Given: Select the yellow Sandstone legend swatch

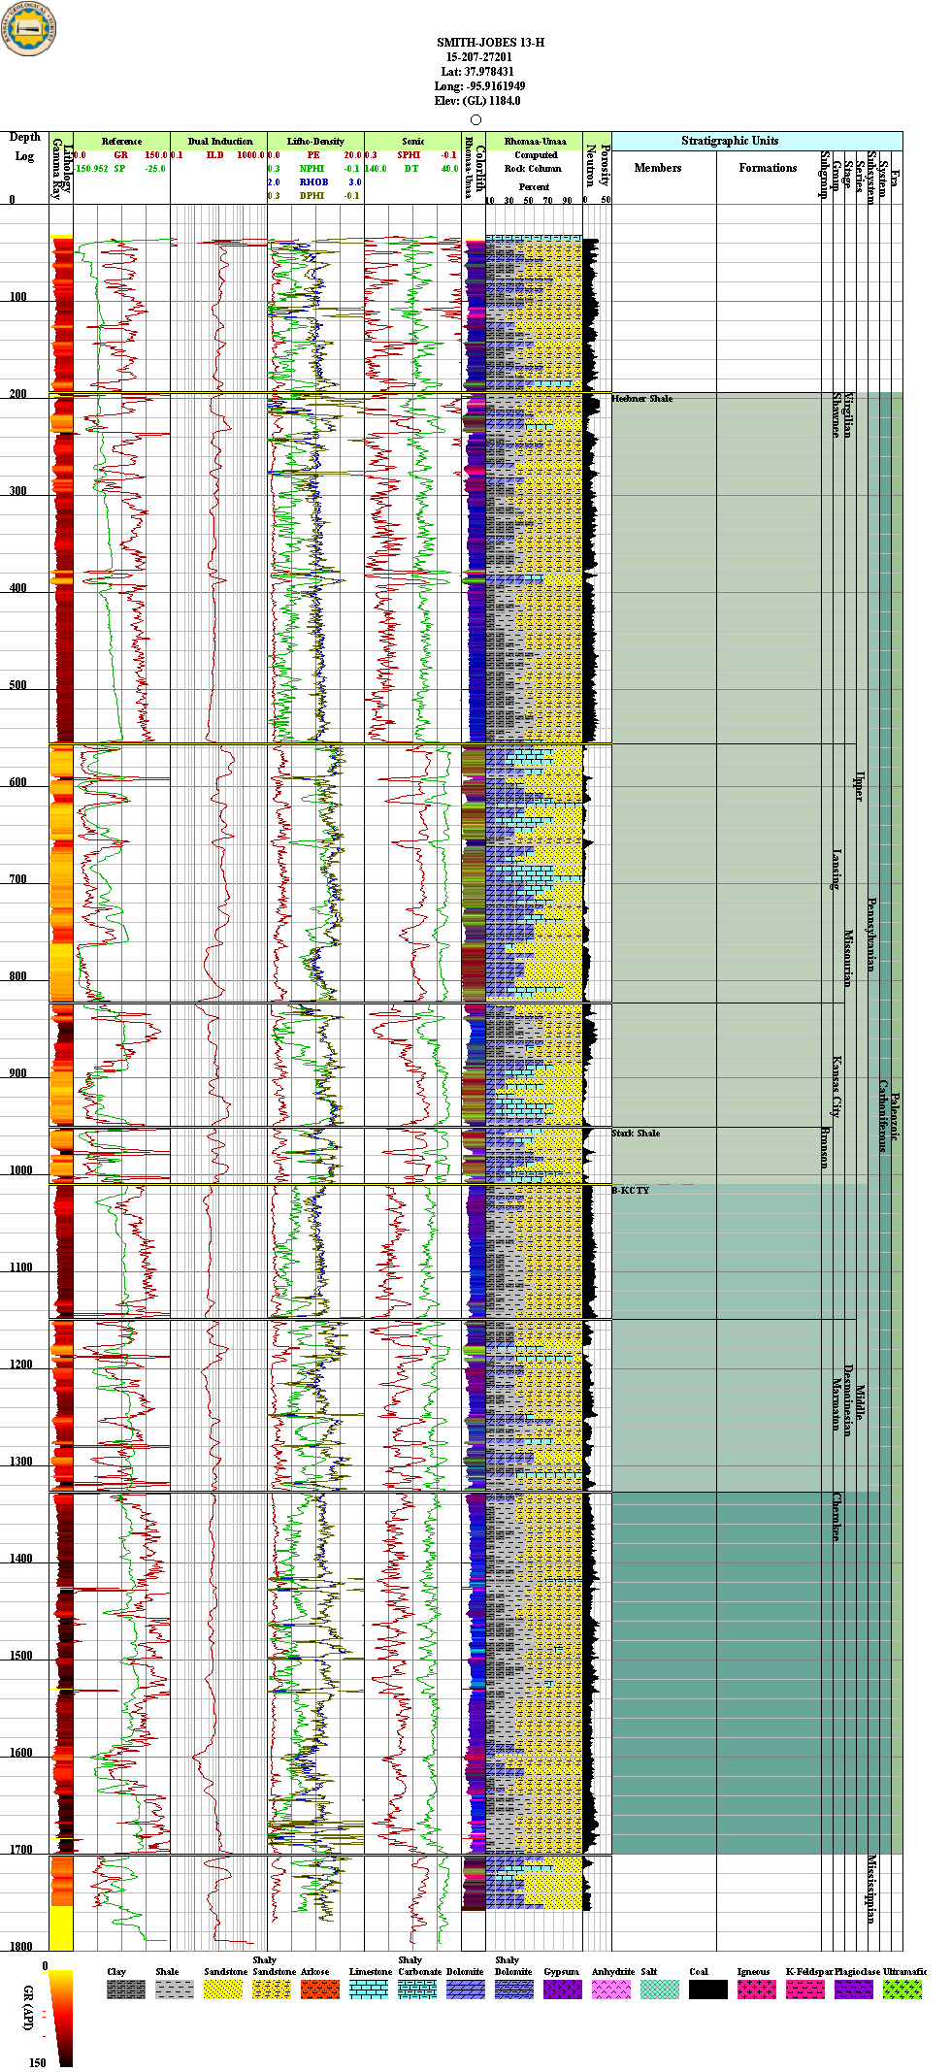Looking at the screenshot, I should [x=223, y=1989].
